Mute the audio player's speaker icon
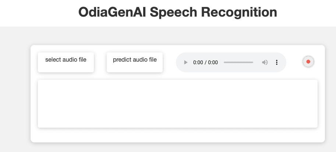The height and width of the screenshot is (152, 336). tap(265, 62)
